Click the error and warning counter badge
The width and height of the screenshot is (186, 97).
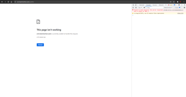(170, 5)
